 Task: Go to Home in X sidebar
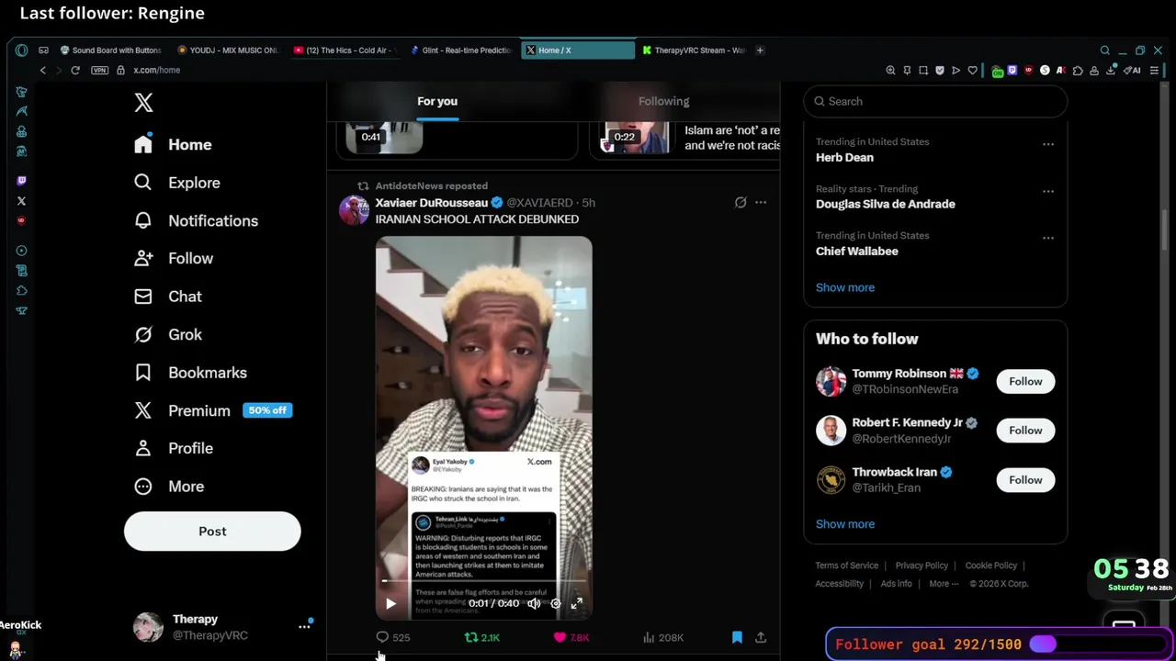point(173,144)
